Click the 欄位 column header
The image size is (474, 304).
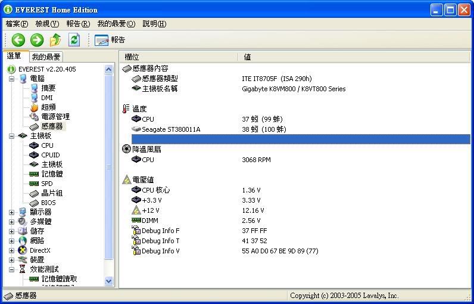179,57
